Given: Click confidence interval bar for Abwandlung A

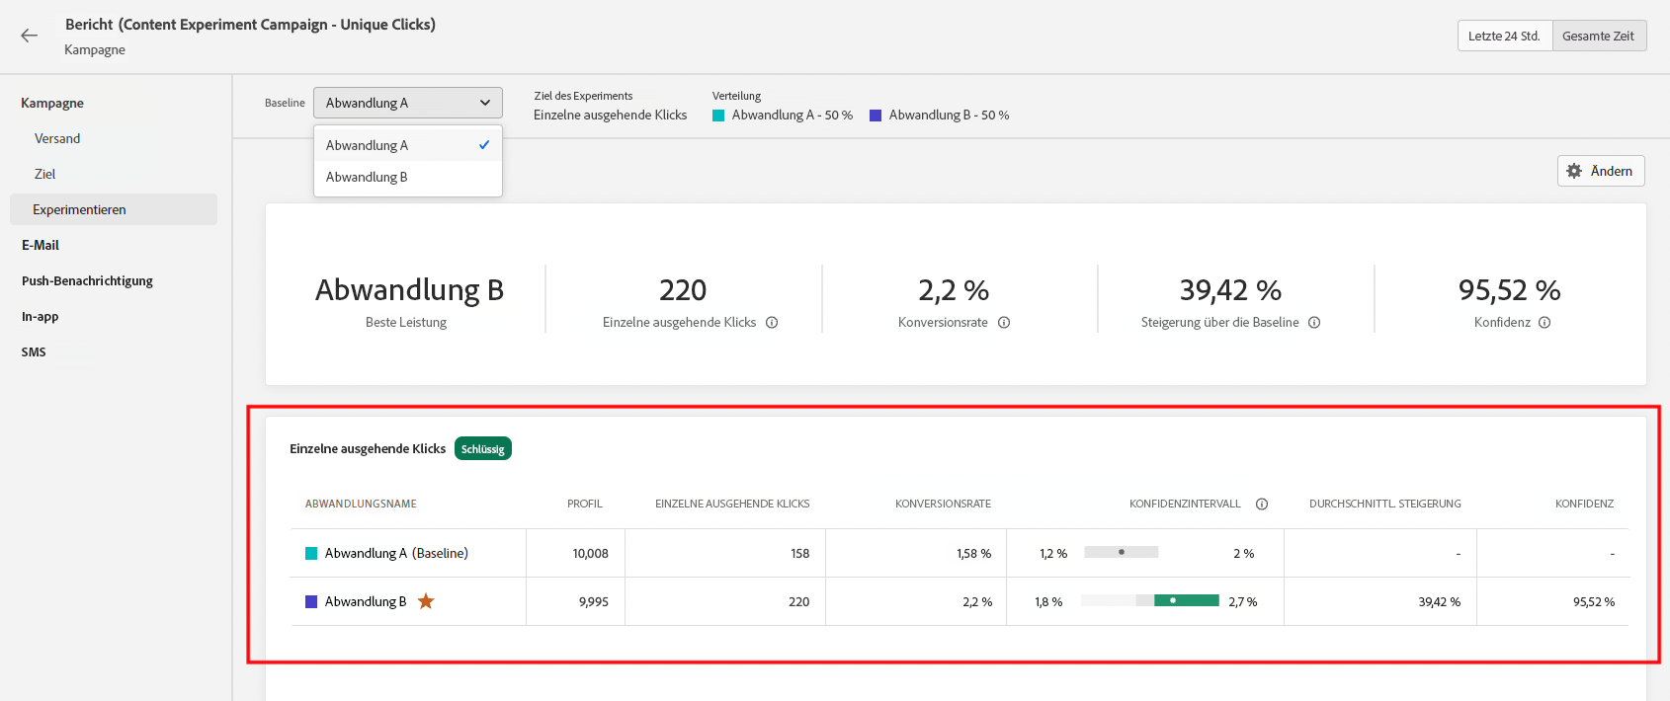Looking at the screenshot, I should 1122,552.
